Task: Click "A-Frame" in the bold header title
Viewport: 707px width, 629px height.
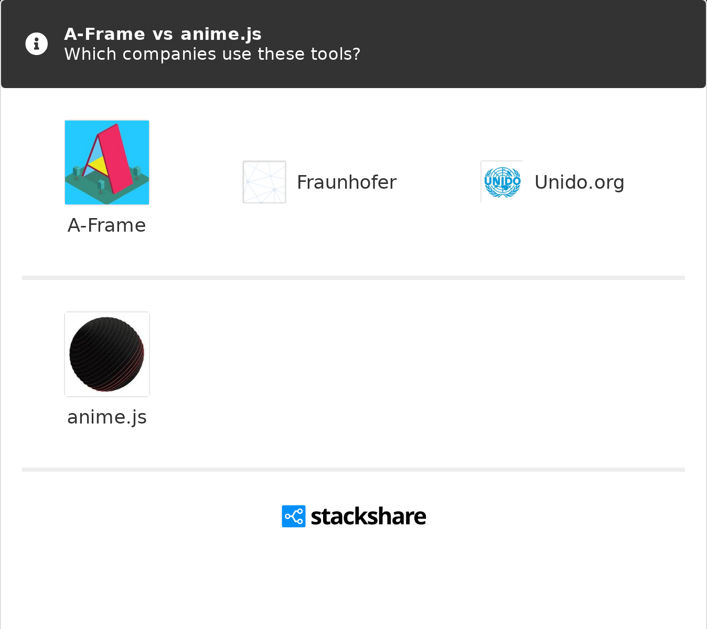Action: pyautogui.click(x=104, y=34)
